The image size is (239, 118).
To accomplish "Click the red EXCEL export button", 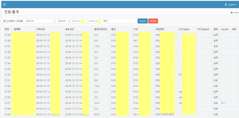I will click(153, 21).
